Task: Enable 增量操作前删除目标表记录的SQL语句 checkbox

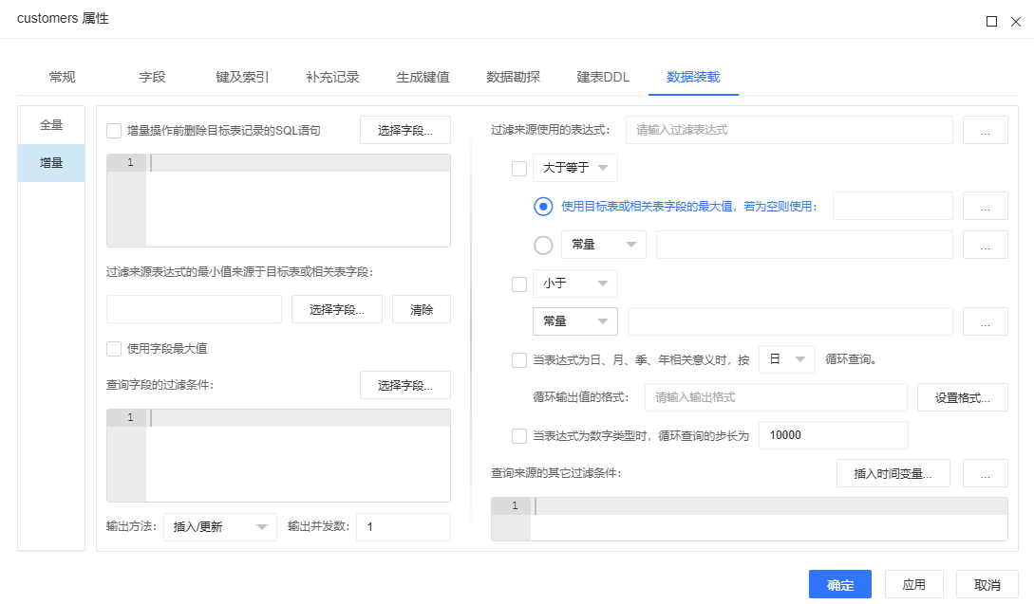Action: point(114,131)
